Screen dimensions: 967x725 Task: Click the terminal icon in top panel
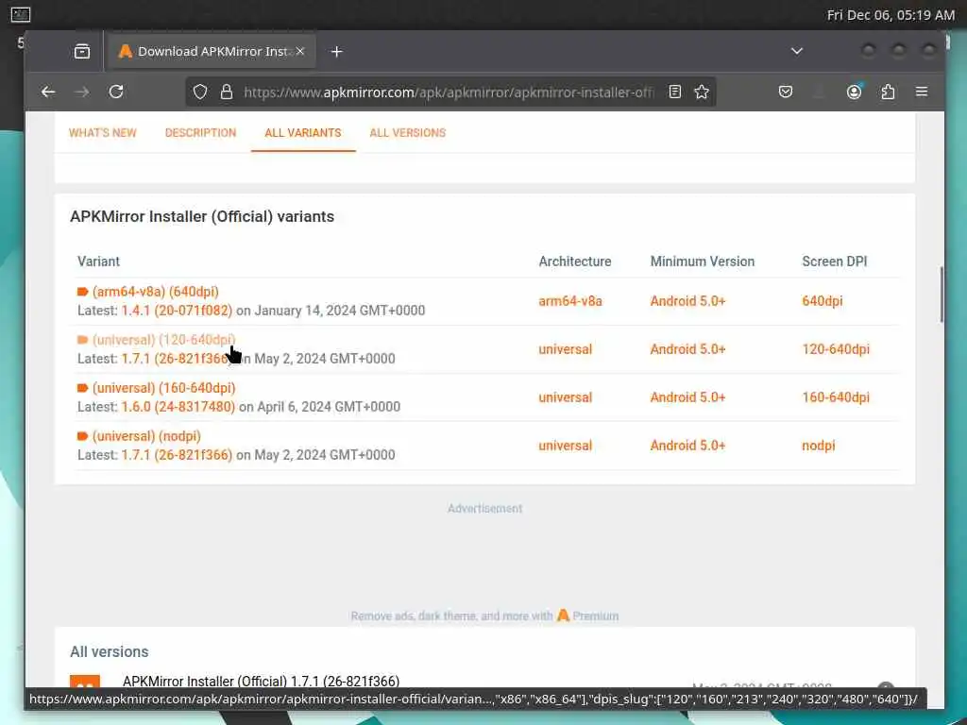coord(21,14)
